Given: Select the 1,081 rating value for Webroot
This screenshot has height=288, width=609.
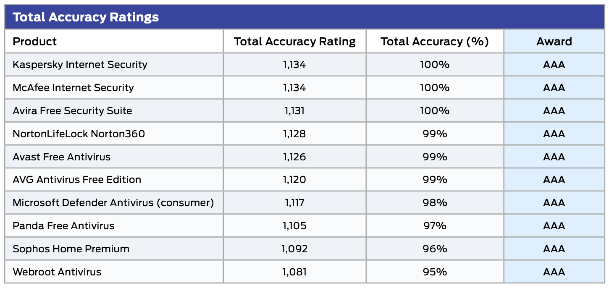Looking at the screenshot, I should (294, 272).
